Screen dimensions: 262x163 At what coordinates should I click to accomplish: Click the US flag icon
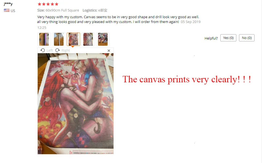(x=7, y=10)
